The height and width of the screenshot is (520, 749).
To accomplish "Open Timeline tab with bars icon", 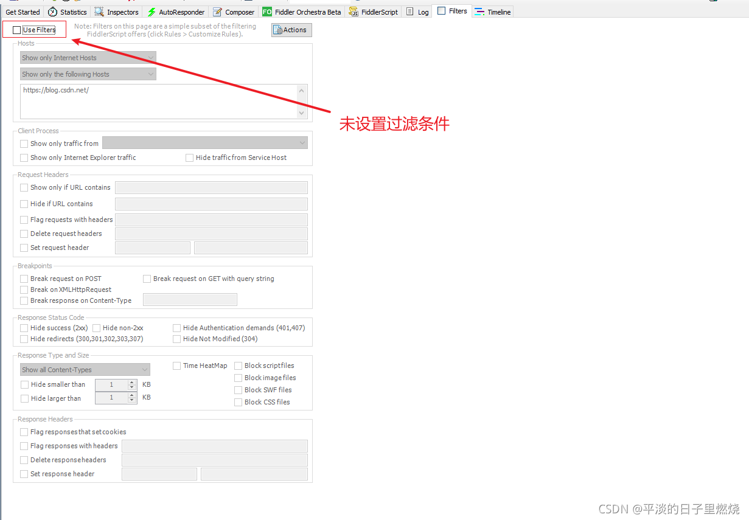I will click(493, 12).
